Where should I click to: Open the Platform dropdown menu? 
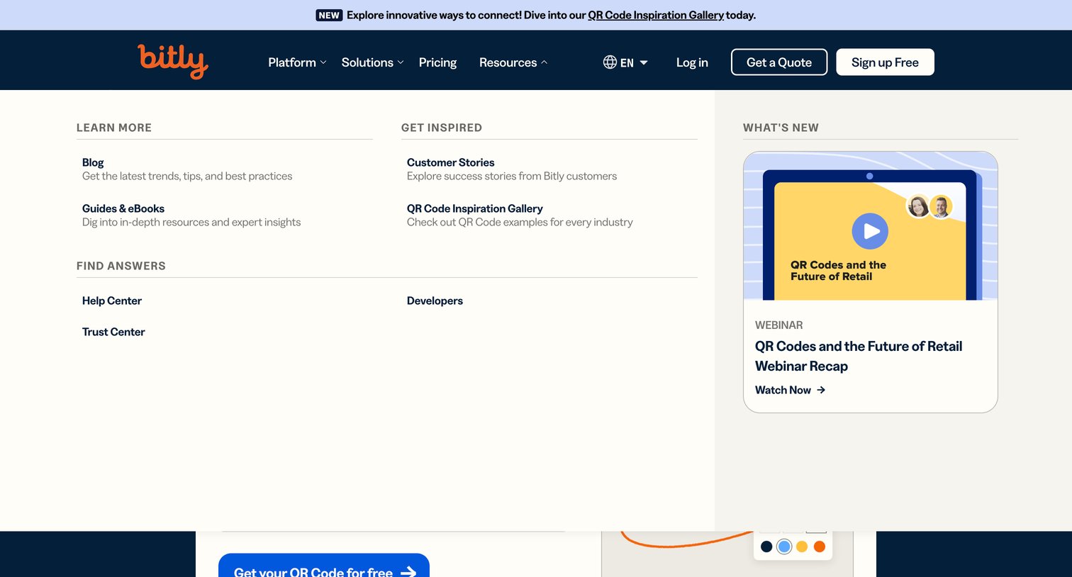297,62
